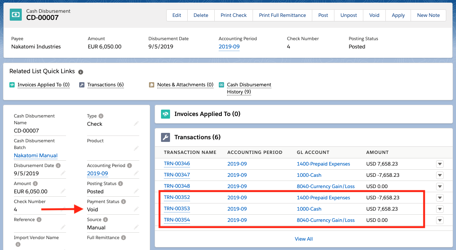The width and height of the screenshot is (456, 250).
Task: Click the Print Full Remittance button
Action: click(283, 15)
